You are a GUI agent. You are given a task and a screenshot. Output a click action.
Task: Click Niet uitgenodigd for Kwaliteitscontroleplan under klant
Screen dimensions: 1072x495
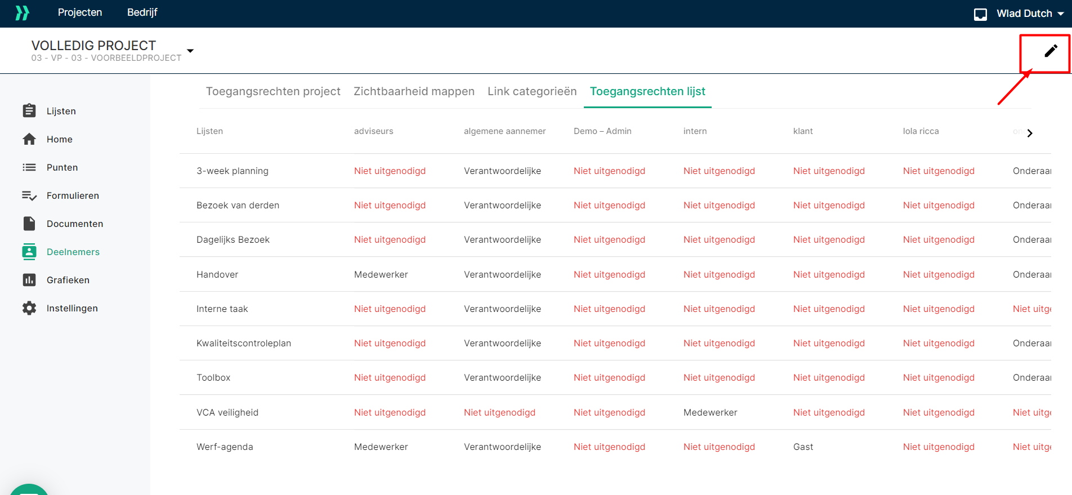(x=829, y=343)
